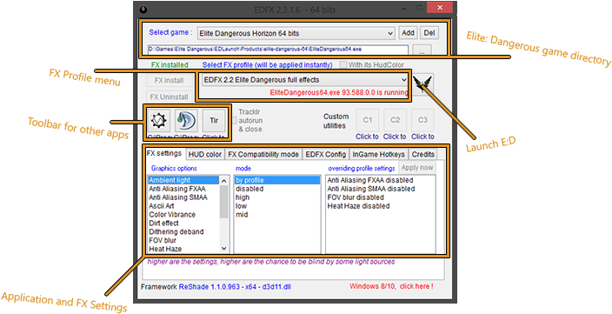The image size is (612, 314).
Task: Click the gear app path label link
Action: point(158,137)
